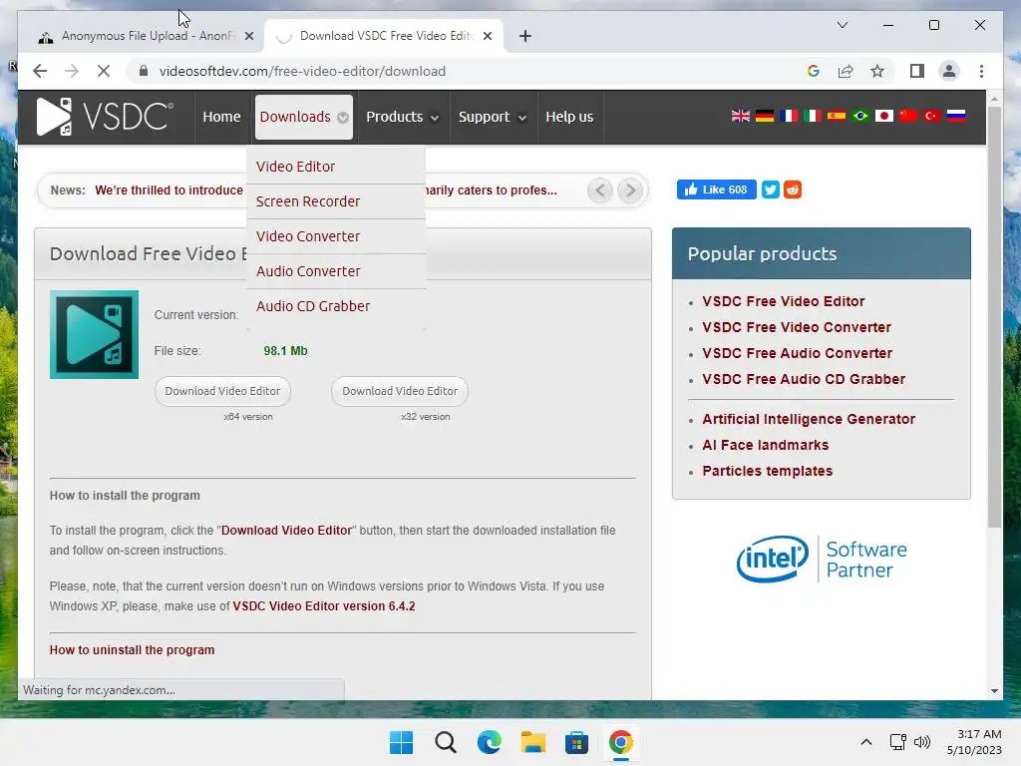Image resolution: width=1021 pixels, height=766 pixels.
Task: Close the Download VSDC tab
Action: coord(487,37)
